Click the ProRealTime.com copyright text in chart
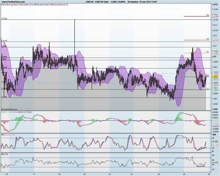 tap(9, 109)
